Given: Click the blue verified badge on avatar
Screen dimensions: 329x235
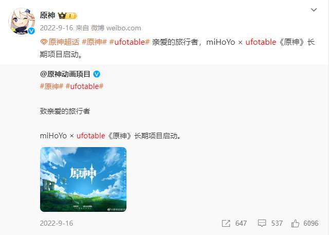Looking at the screenshot, I should click(31, 31).
